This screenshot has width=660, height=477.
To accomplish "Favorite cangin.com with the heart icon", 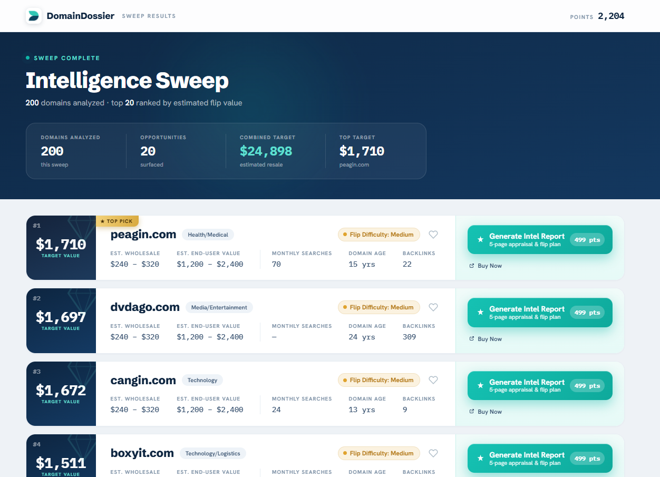I will pyautogui.click(x=433, y=380).
